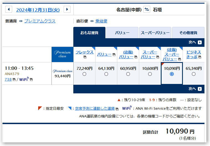
Task: Open 空席予測に連動した運賃 link
Action: (95, 108)
